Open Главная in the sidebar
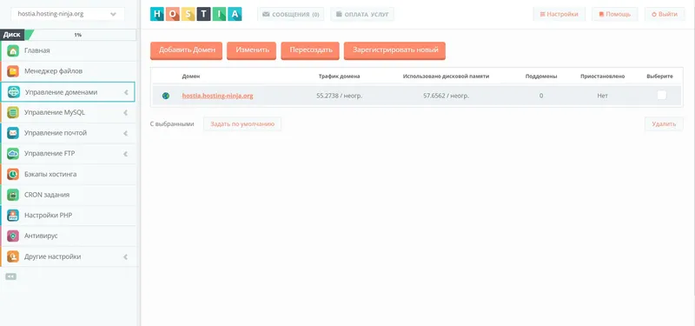 68,51
